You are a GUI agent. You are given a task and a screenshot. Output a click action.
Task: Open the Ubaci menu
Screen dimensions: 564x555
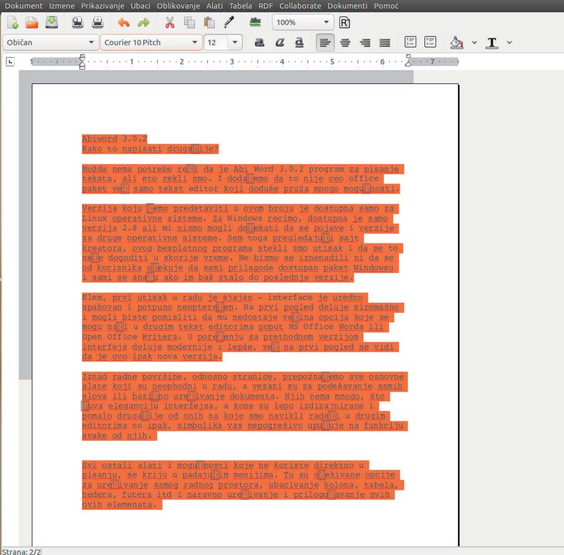pyautogui.click(x=140, y=6)
